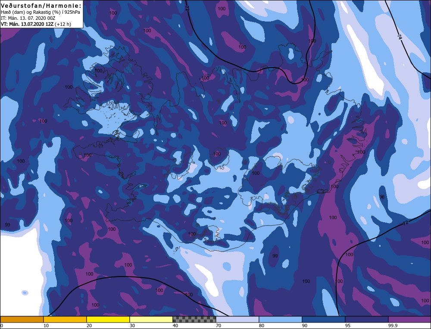This screenshot has height=329, width=431.
Task: Click the 30-40 pale yellow legend swatch
Action: click(151, 319)
